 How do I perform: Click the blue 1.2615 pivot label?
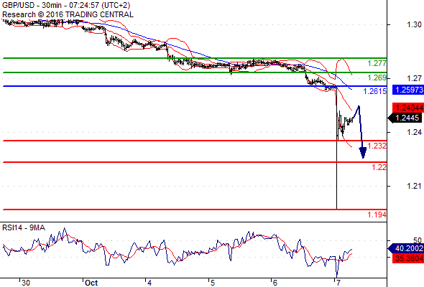coord(375,91)
